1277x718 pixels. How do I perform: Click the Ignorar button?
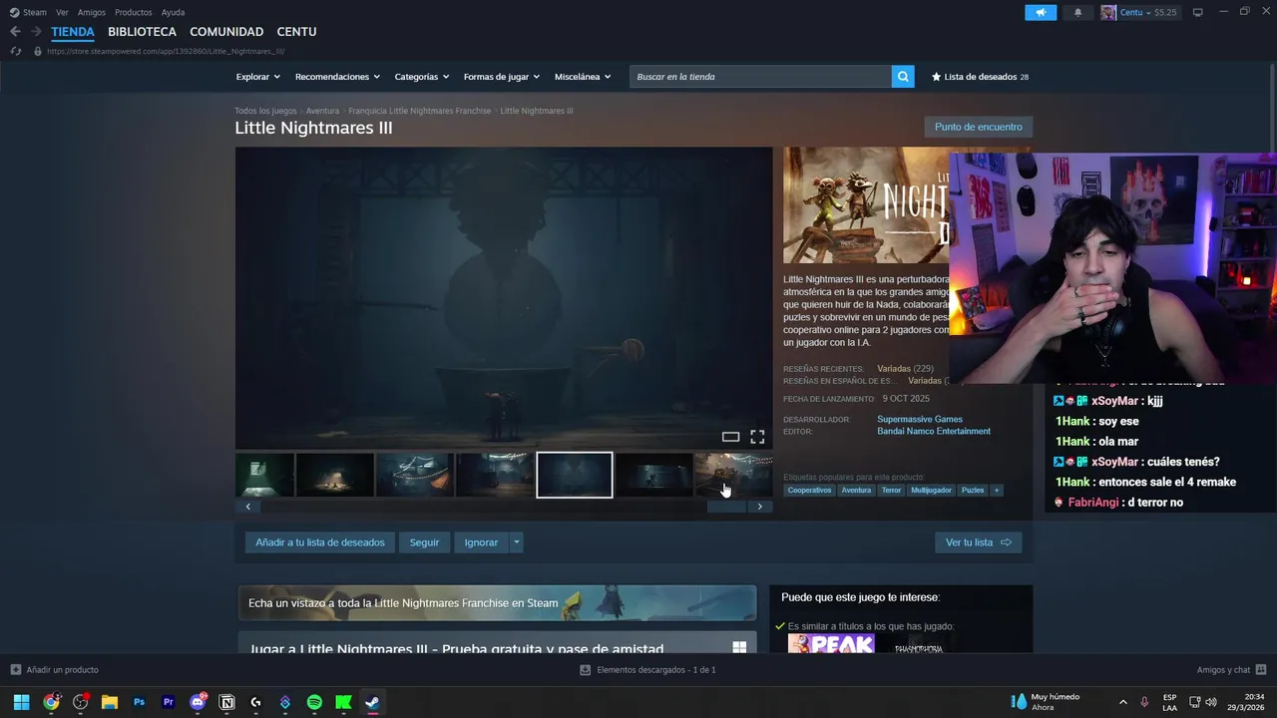(481, 542)
